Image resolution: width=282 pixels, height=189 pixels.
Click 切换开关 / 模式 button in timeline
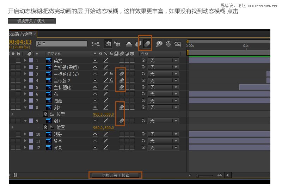(x=116, y=175)
